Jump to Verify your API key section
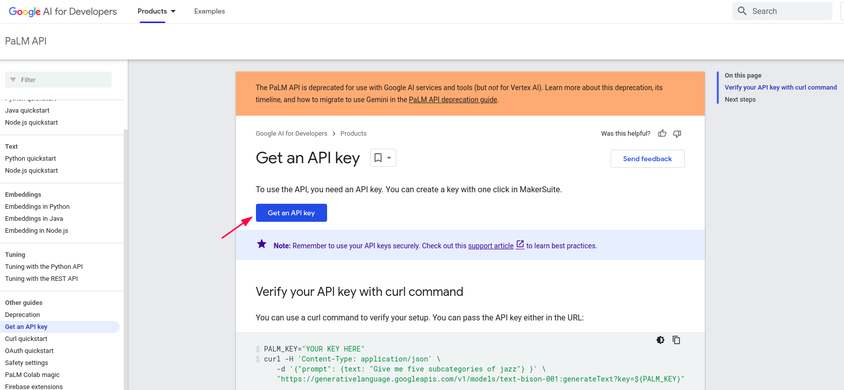The image size is (844, 390). (781, 87)
